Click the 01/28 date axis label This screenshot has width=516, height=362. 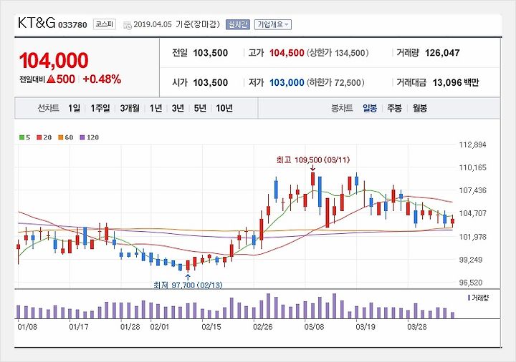(x=130, y=327)
